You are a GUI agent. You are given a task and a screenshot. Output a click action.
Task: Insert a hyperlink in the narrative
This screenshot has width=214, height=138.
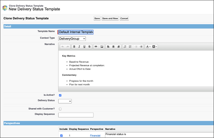click(96, 47)
